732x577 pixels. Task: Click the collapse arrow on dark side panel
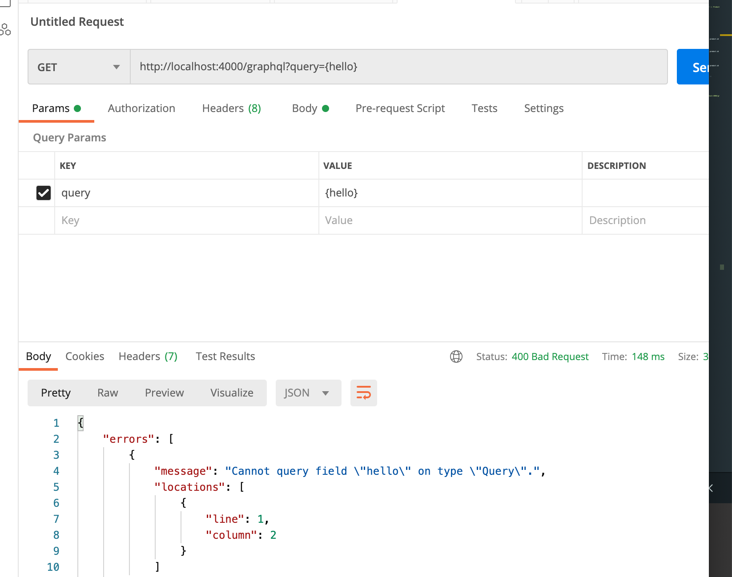click(711, 488)
